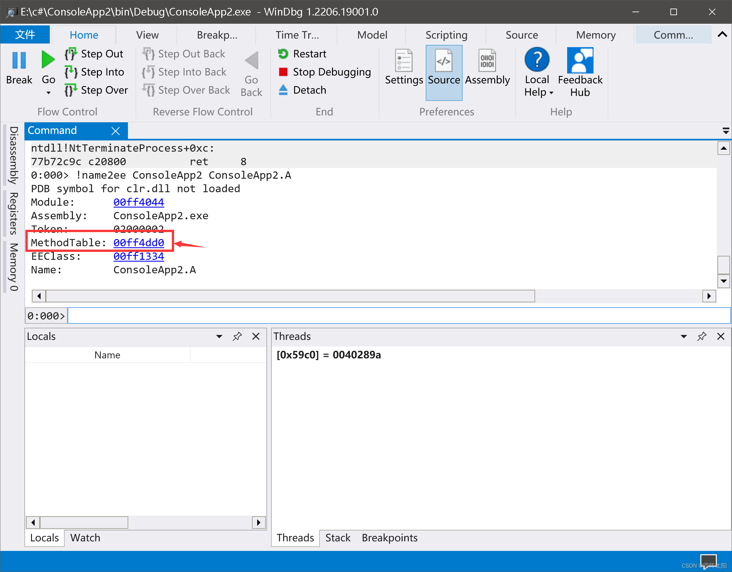Pin the Locals panel
Viewport: 732px width, 572px height.
[237, 336]
